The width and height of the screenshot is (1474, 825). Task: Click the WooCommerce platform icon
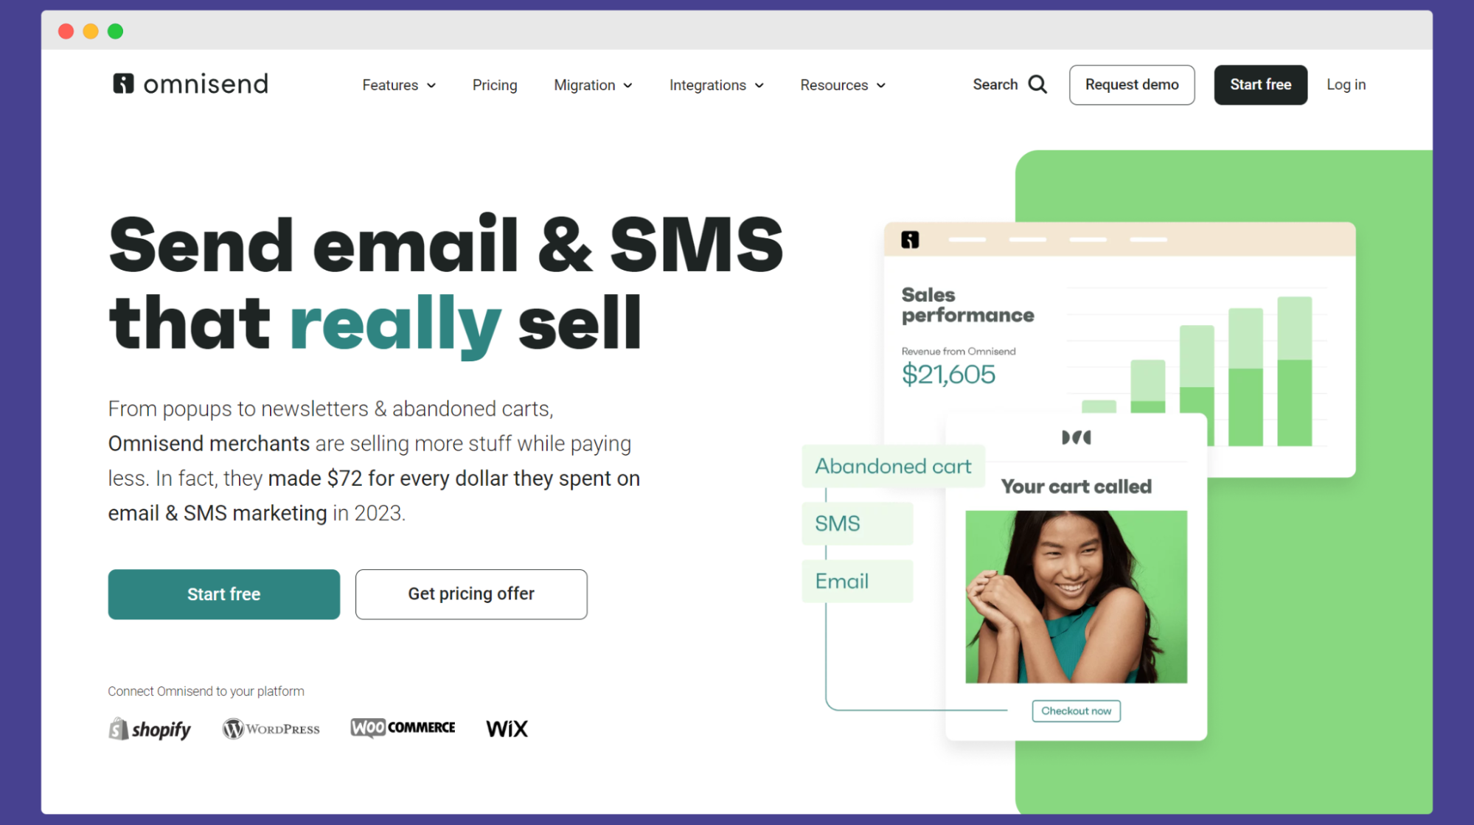[402, 728]
